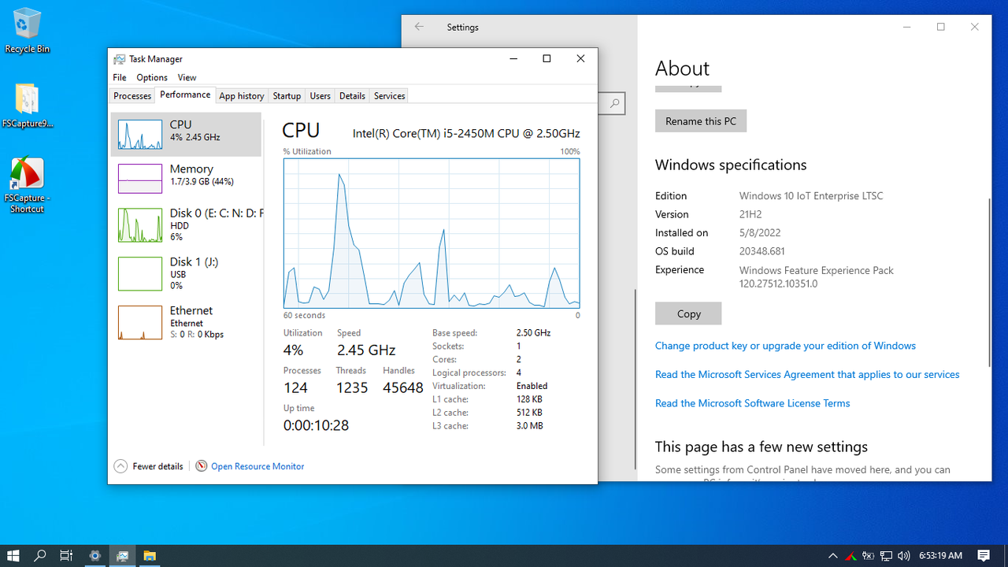Open Change product key or upgrade link
The height and width of the screenshot is (567, 1008).
785,346
